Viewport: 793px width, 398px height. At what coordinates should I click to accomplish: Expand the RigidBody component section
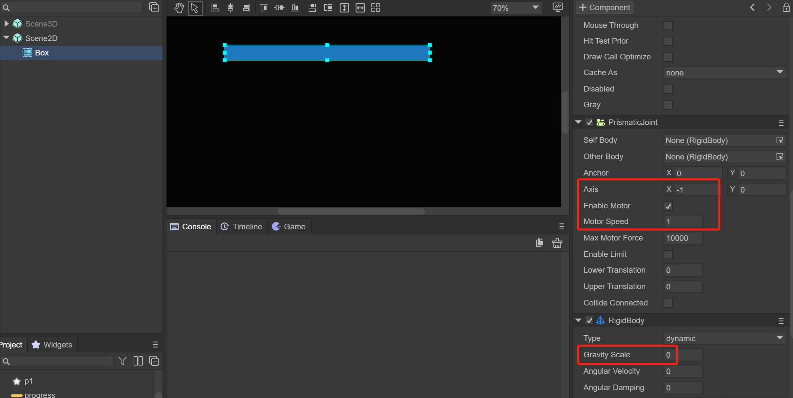[578, 320]
